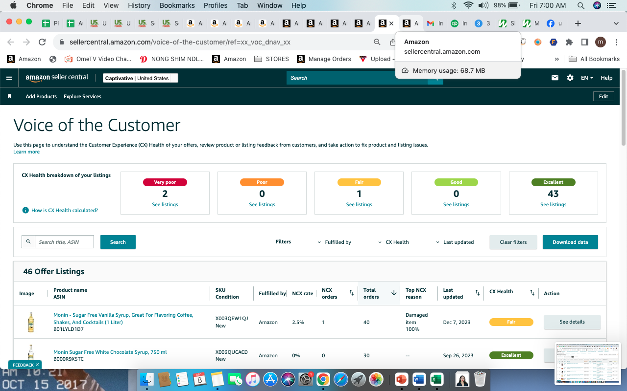This screenshot has width=627, height=391.
Task: Click See listings under Very poor
Action: pos(165,205)
